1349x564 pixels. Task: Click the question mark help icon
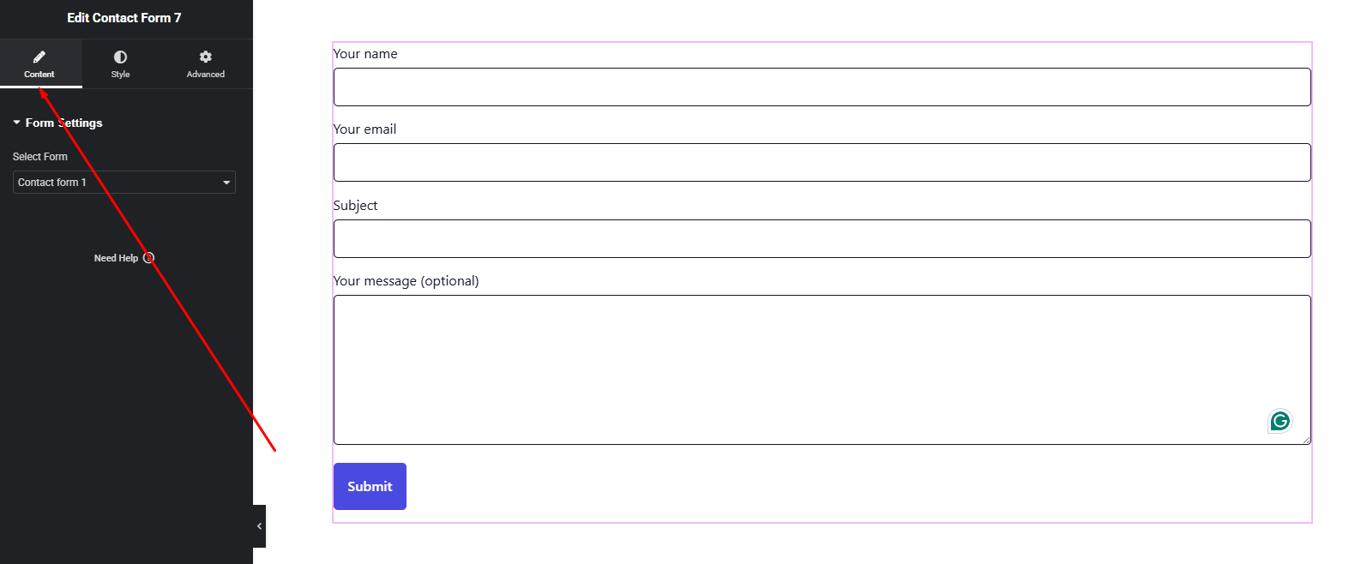tap(148, 258)
